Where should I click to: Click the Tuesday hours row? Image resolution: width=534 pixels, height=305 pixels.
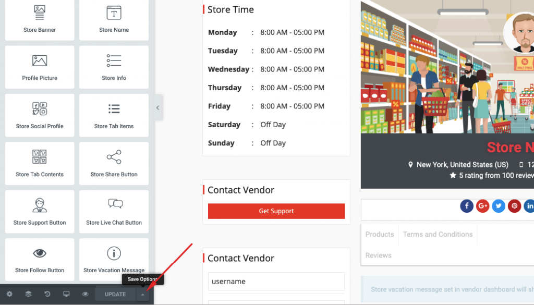[x=266, y=51]
